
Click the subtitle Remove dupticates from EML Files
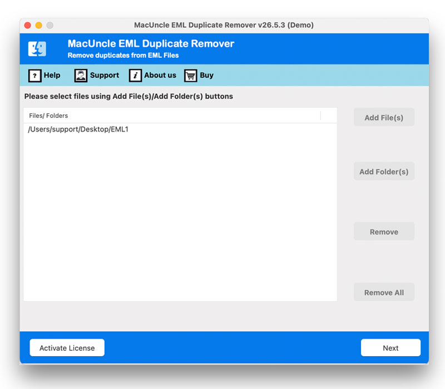[x=123, y=55]
